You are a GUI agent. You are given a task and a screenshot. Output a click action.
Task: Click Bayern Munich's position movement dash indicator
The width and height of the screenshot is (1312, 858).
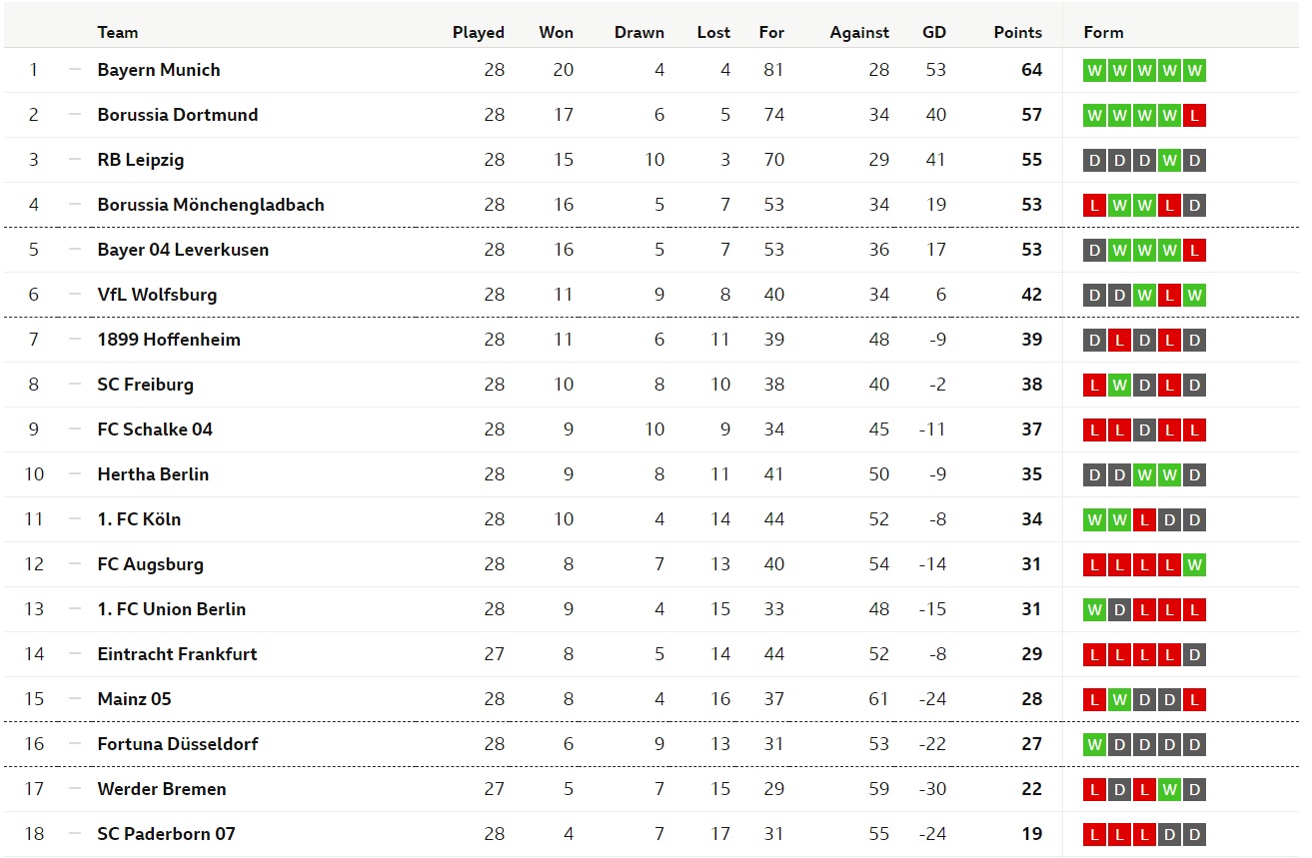click(x=75, y=70)
